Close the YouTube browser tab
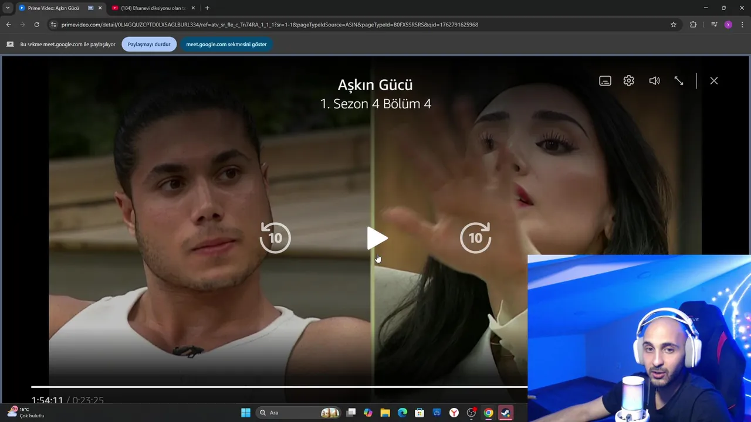Screen dimensions: 751x422 pyautogui.click(x=193, y=8)
